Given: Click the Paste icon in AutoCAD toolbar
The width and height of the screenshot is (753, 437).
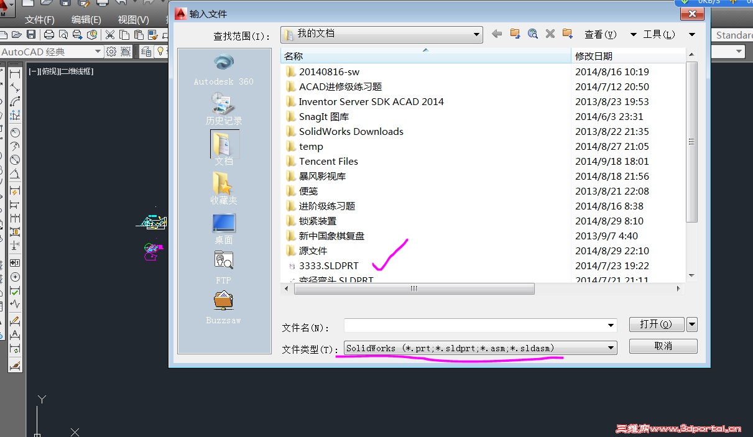Looking at the screenshot, I should coord(139,34).
